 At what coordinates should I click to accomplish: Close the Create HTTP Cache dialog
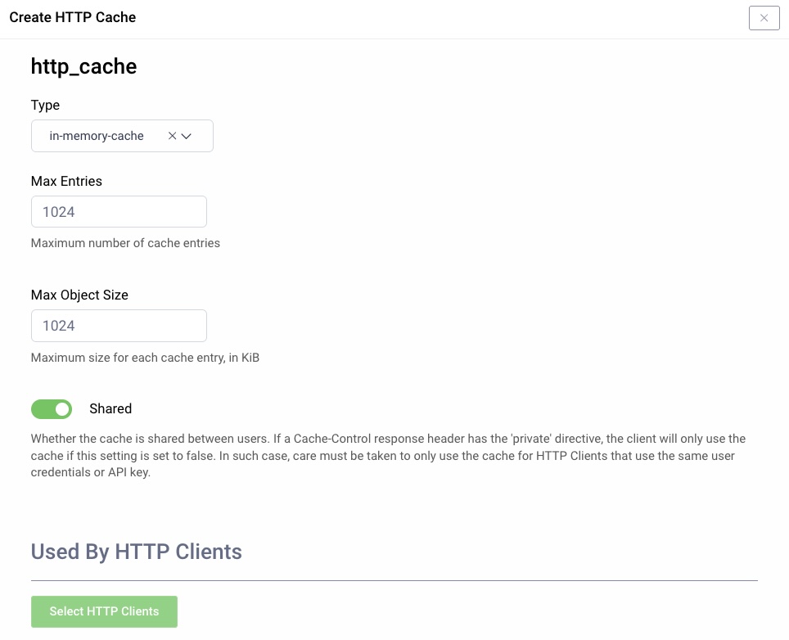coord(764,17)
